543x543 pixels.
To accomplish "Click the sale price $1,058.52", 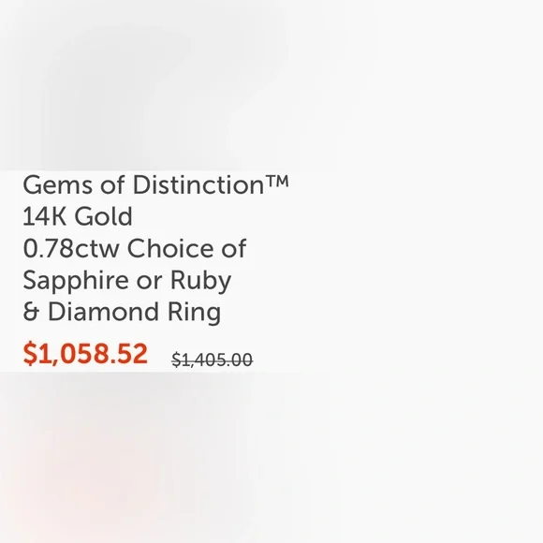I will [85, 354].
